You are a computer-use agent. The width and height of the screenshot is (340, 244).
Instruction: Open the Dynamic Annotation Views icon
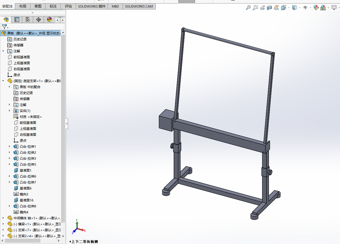point(277,8)
